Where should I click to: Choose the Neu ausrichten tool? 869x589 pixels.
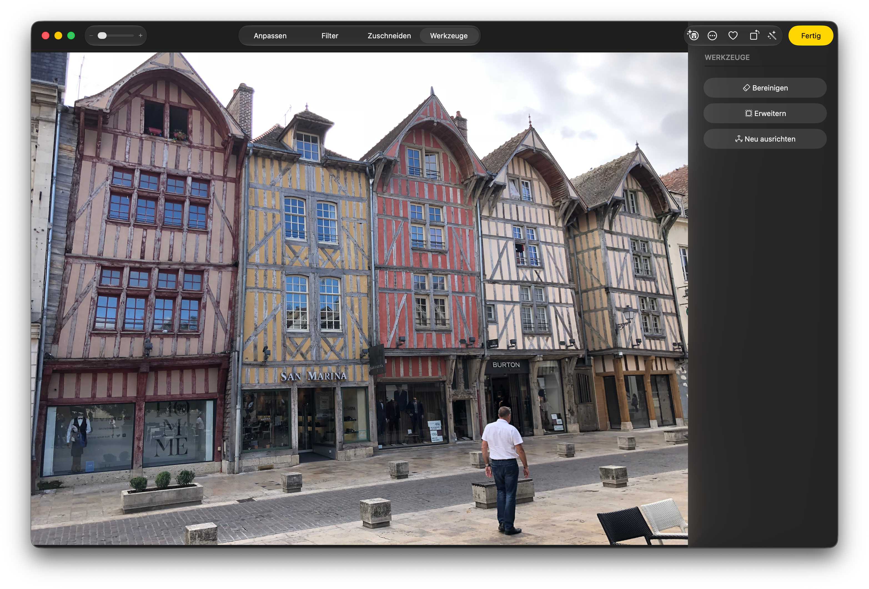(765, 139)
